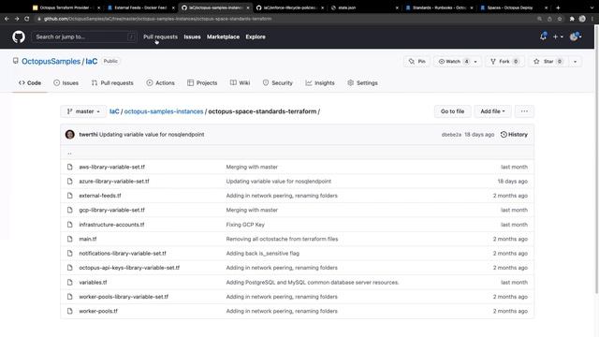Click browser back arrow

[x=7, y=19]
